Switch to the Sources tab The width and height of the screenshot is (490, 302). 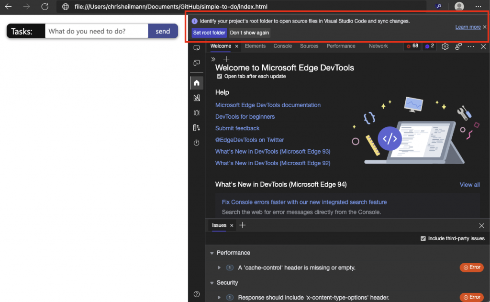point(309,46)
